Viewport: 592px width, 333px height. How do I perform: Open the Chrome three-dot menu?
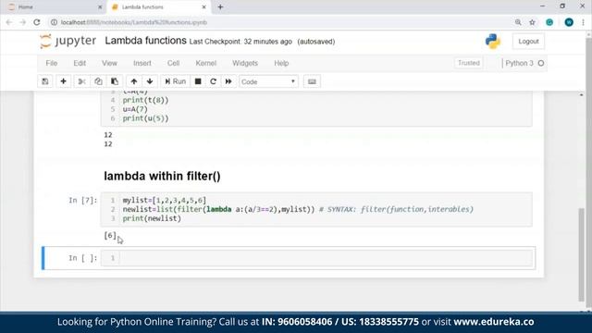tap(584, 22)
